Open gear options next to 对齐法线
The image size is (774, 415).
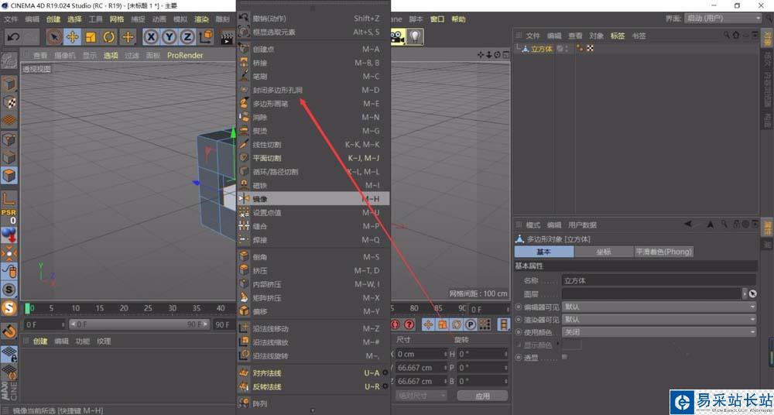click(x=385, y=373)
